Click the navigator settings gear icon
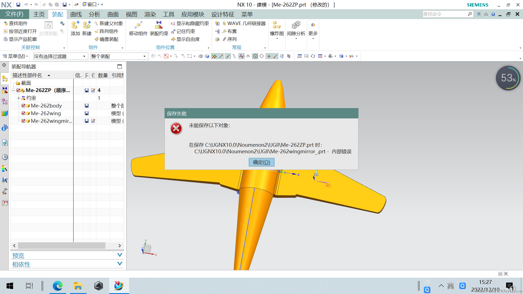Viewport: 523px width, 294px height. 4,65
